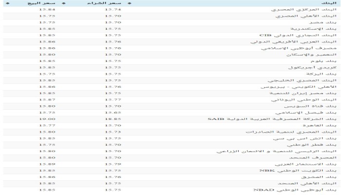
Task: Select the "البنك الوطني اليوناني" name
Action: (x=304, y=99)
